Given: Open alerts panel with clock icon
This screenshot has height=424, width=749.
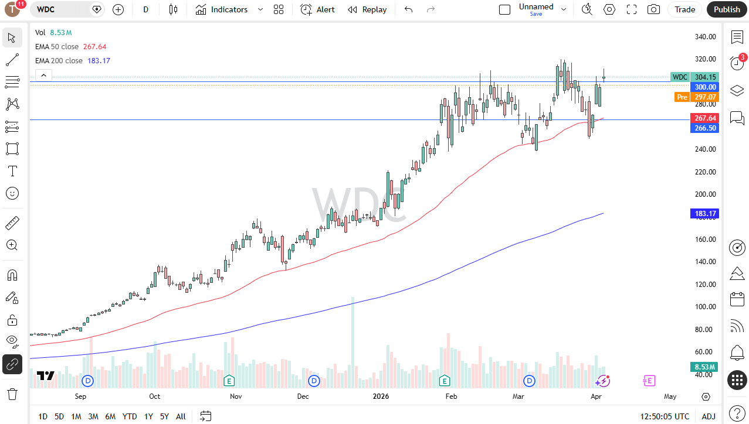Looking at the screenshot, I should coord(737,63).
